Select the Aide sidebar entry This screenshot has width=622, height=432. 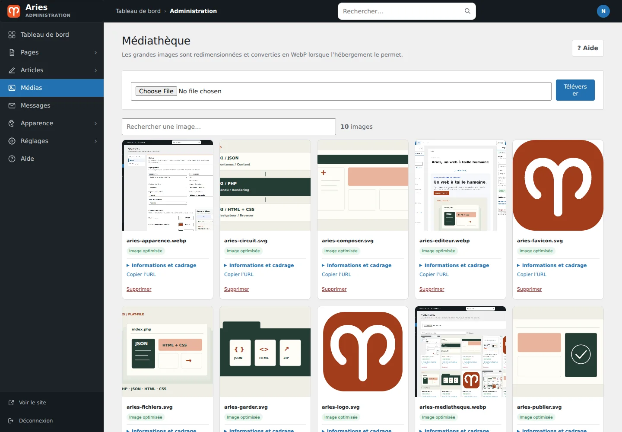[x=52, y=159]
